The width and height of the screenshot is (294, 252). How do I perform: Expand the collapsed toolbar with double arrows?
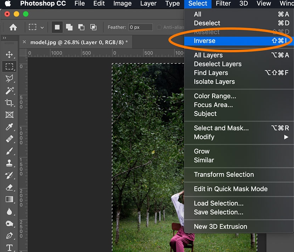point(5,38)
